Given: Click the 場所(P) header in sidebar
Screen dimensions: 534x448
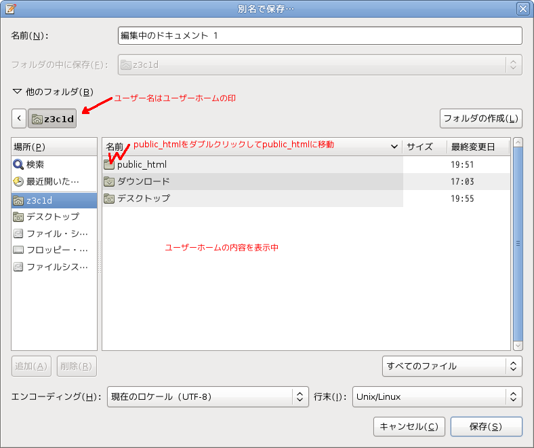Looking at the screenshot, I should tap(54, 147).
